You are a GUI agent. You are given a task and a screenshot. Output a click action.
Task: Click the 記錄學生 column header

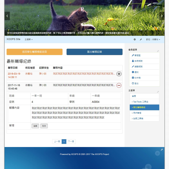click(x=44, y=68)
